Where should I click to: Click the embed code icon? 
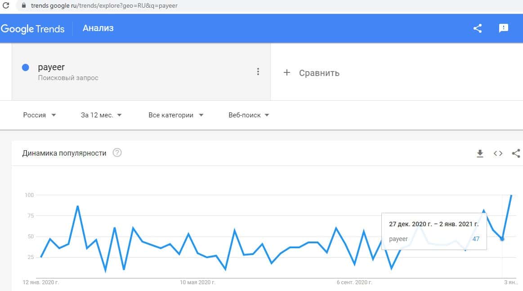coord(498,153)
